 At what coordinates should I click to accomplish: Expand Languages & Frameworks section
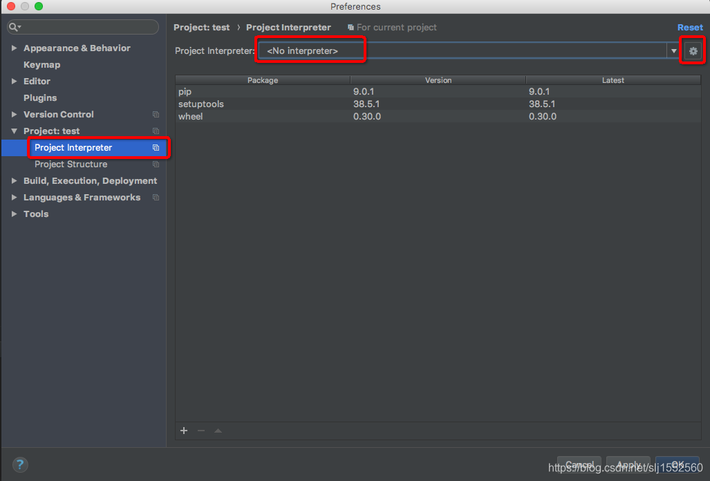[14, 197]
